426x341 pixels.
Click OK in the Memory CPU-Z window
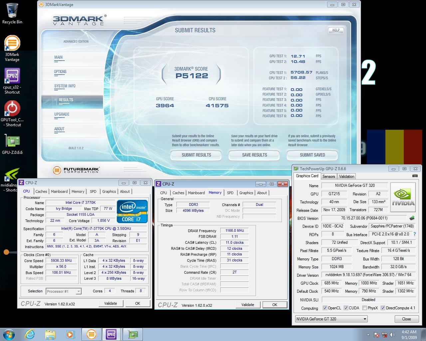[x=275, y=305]
